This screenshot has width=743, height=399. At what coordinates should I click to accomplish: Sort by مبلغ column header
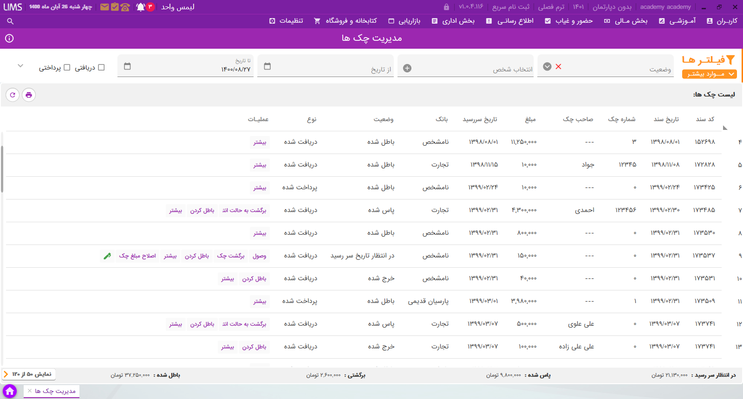(530, 119)
